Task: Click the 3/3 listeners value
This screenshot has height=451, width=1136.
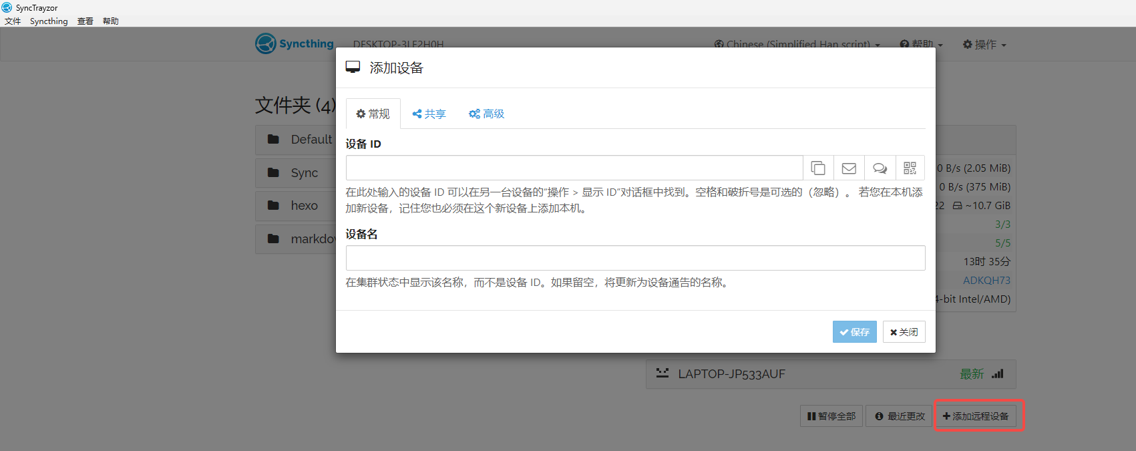Action: 1002,224
